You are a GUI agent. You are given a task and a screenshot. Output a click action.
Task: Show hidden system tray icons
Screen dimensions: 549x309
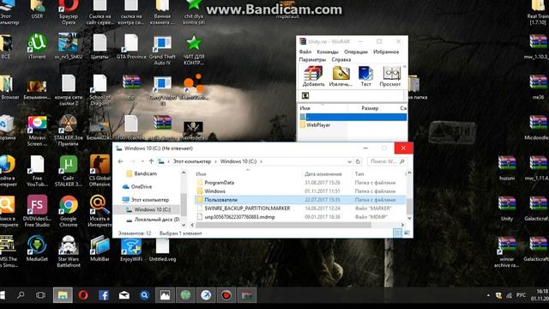point(488,295)
